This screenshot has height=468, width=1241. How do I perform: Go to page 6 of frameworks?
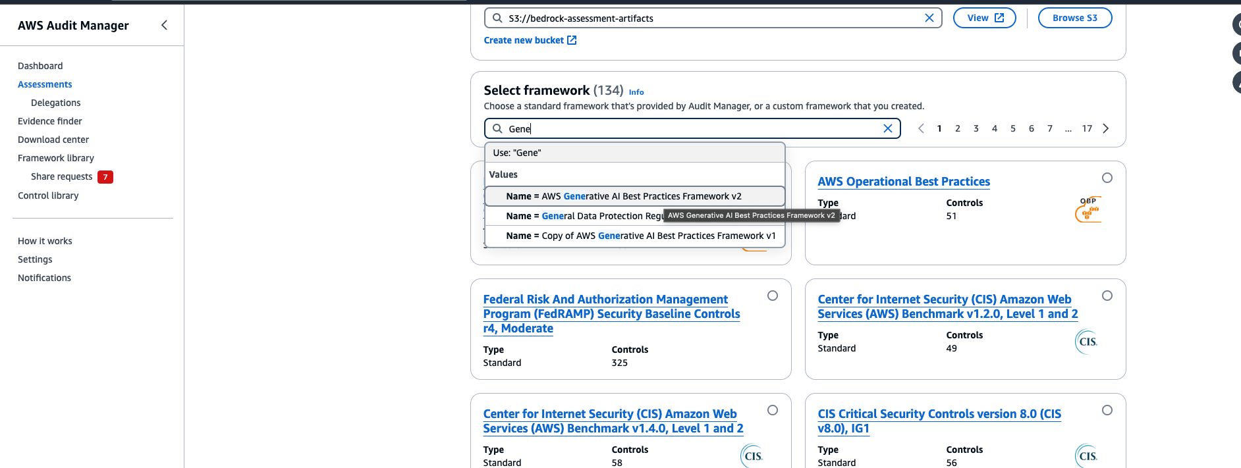1032,128
